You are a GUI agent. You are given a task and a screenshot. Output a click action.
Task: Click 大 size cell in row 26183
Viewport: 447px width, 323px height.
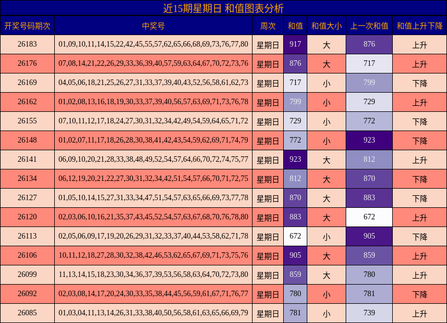point(326,44)
